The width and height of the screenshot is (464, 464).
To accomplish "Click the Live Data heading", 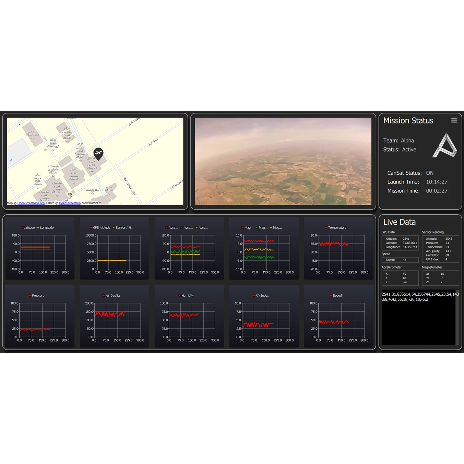I will [399, 222].
